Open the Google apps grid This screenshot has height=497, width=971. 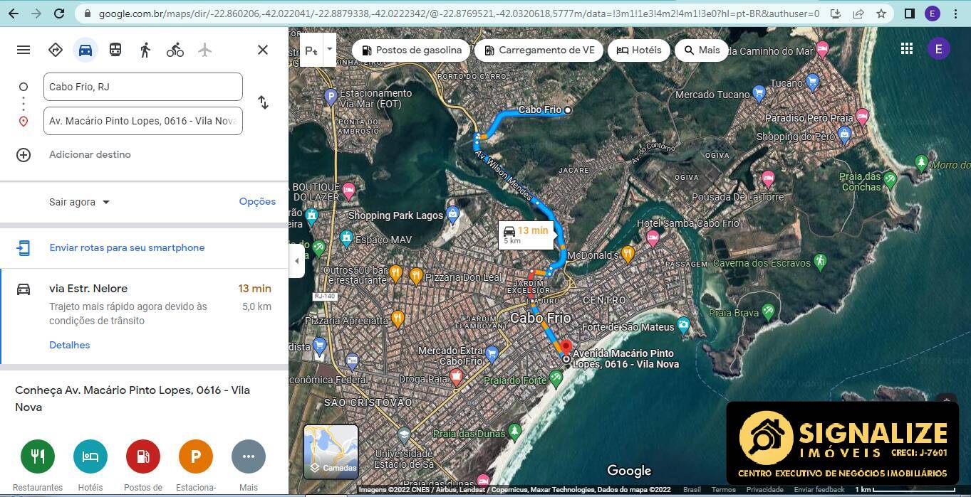click(x=906, y=48)
